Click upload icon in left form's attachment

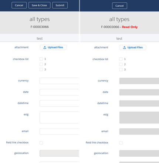[45, 48]
